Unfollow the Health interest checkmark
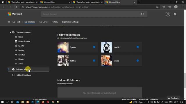 (137, 47)
